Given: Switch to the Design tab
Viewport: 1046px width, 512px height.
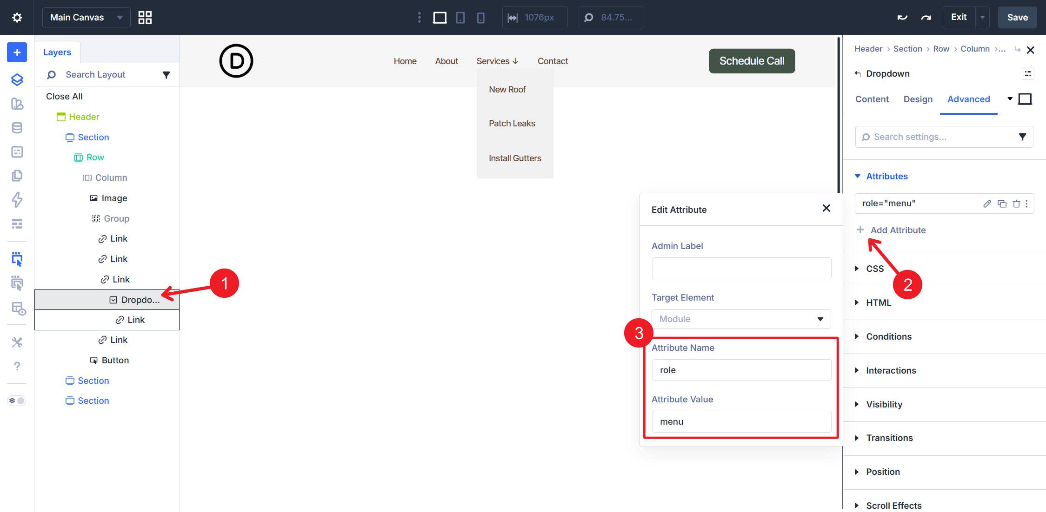Looking at the screenshot, I should pyautogui.click(x=918, y=99).
